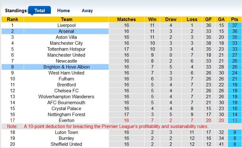Click the 10-point deduction note text
The width and height of the screenshot is (242, 148).
tap(116, 126)
